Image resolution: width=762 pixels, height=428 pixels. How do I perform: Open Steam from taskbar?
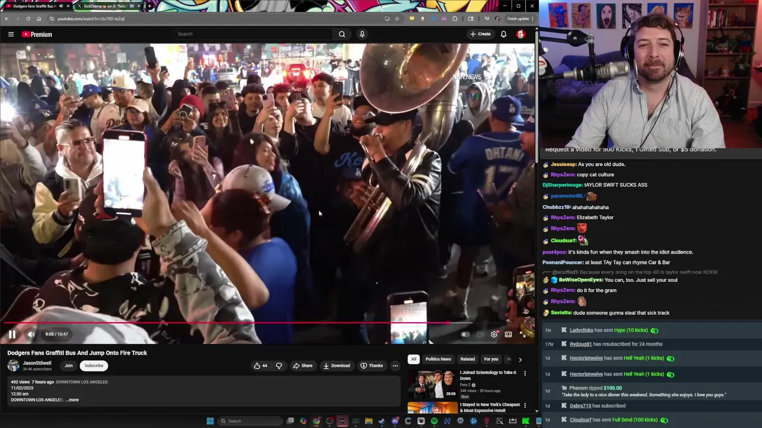pyautogui.click(x=382, y=421)
